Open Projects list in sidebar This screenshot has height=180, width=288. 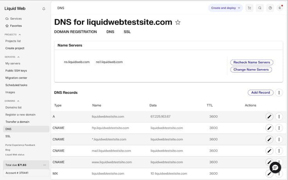13,41
